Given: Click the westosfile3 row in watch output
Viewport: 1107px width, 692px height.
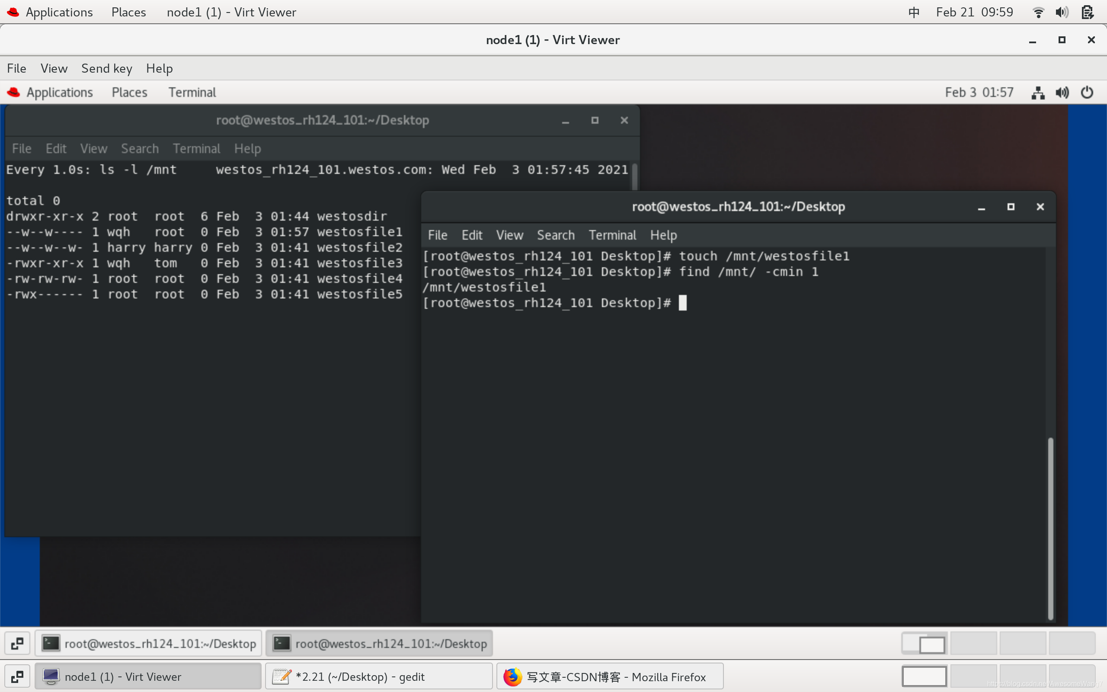Looking at the screenshot, I should [205, 263].
